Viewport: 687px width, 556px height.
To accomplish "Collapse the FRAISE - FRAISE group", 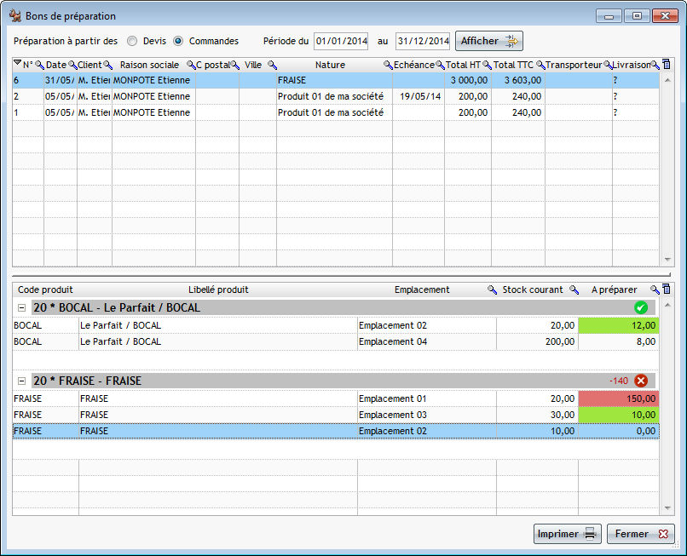I will click(x=21, y=381).
